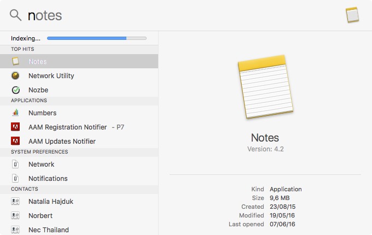The width and height of the screenshot is (372, 235).
Task: Click the Norbert contact card icon
Action: click(x=15, y=215)
